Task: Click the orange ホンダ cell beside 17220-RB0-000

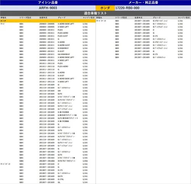Action: coord(105,8)
